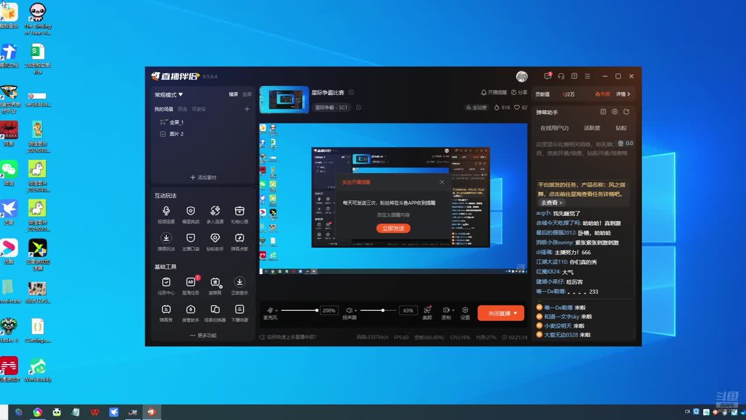Open 星海任务 with the AD badge
Image resolution: width=746 pixels, height=420 pixels.
(x=191, y=285)
